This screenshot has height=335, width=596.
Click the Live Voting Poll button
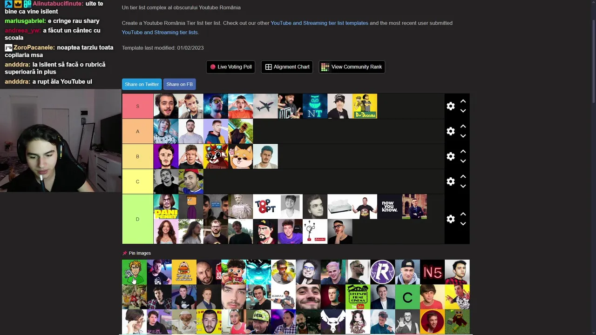pyautogui.click(x=230, y=67)
